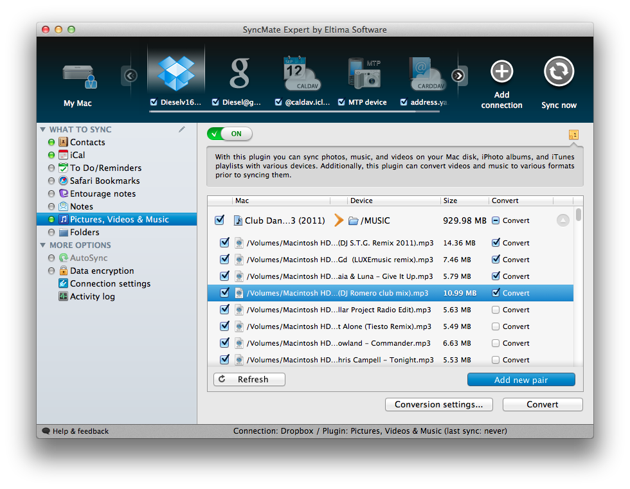
Task: Click the To Do/Reminders checklist icon
Action: click(x=63, y=168)
